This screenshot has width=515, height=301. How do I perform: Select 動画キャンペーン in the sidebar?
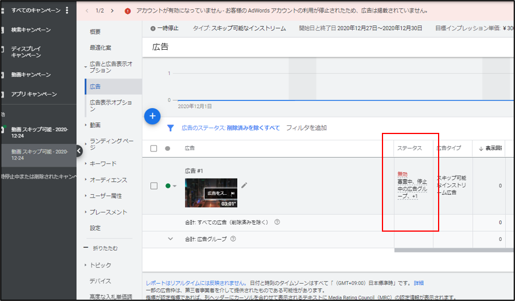click(31, 75)
